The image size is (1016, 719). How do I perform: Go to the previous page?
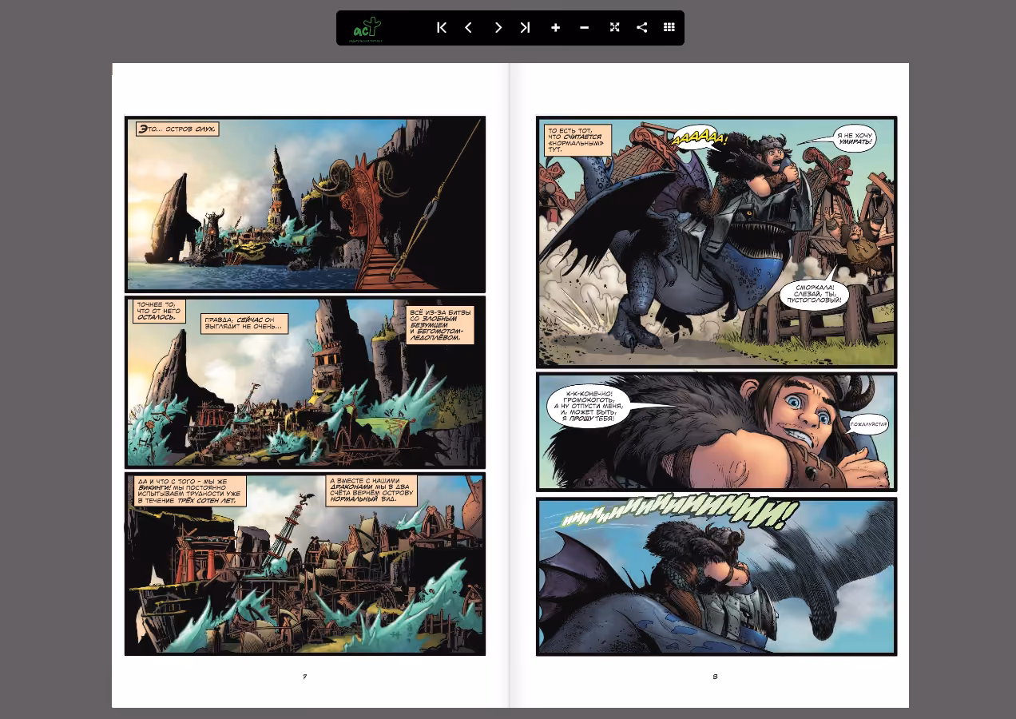pos(469,27)
